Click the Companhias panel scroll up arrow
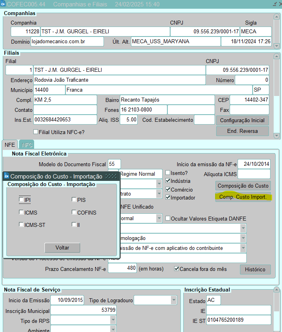This screenshot has height=332, width=282. pos(276,16)
